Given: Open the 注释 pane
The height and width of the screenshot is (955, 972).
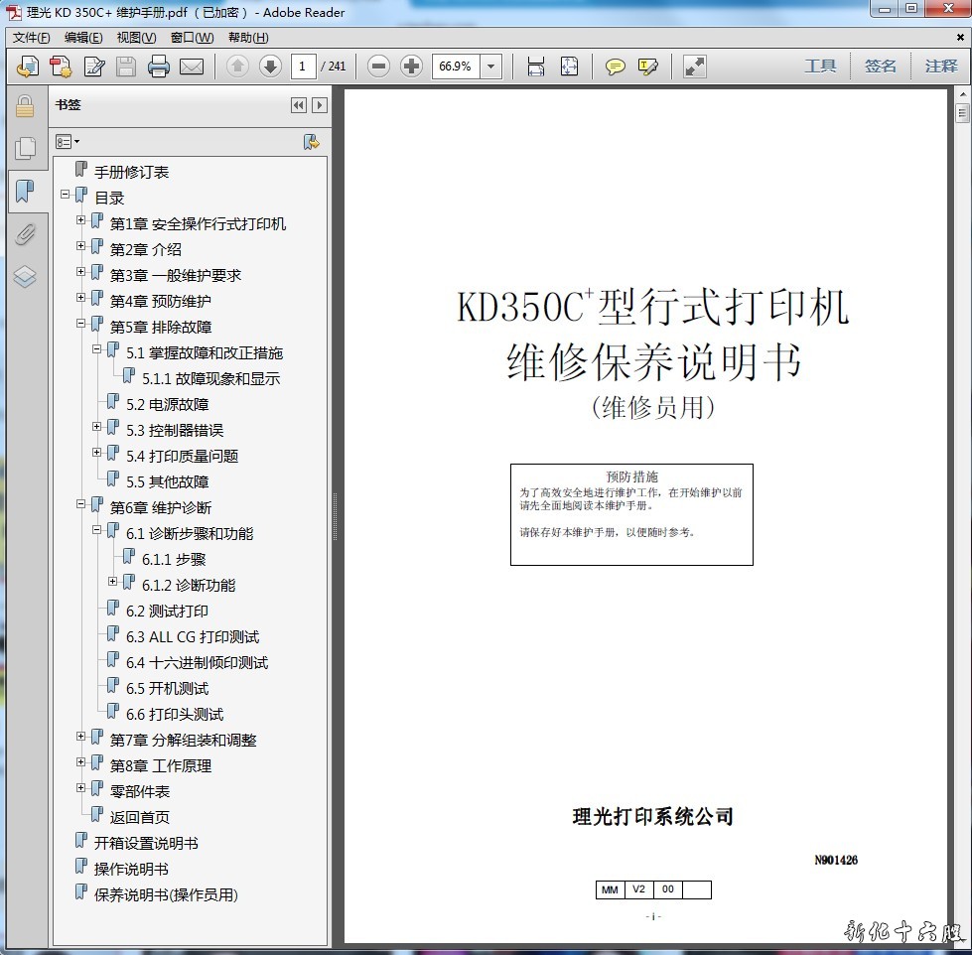Looking at the screenshot, I should [940, 67].
